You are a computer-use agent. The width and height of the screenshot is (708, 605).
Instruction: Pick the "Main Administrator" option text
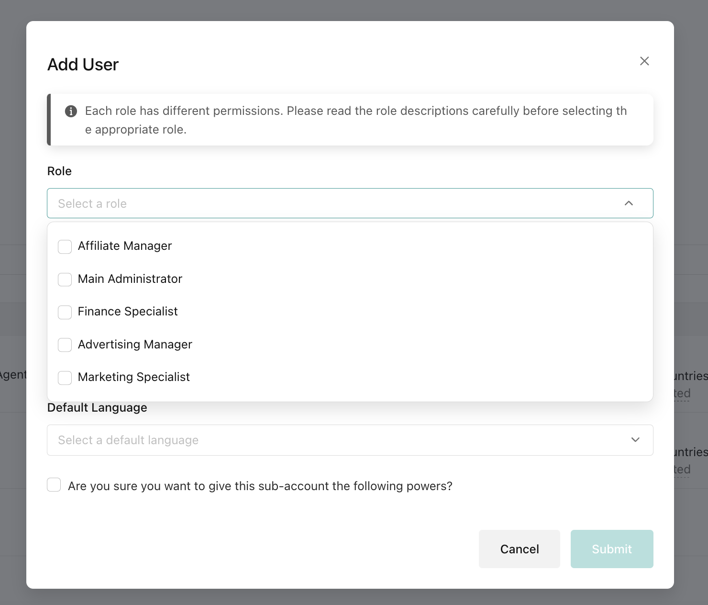[x=130, y=279]
